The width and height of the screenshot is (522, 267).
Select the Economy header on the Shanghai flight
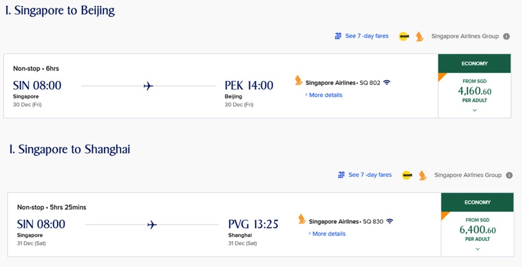coord(478,202)
